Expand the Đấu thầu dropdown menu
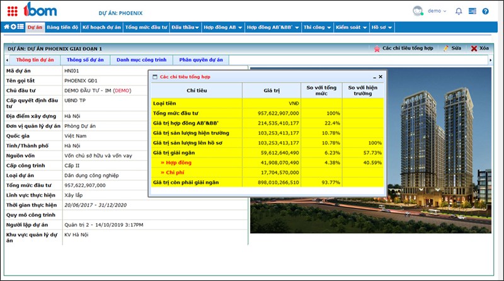504x281 pixels. (185, 28)
